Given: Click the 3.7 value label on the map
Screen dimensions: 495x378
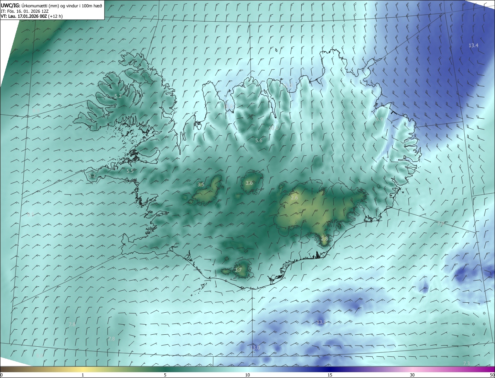Looking at the screenshot, I should [238, 270].
